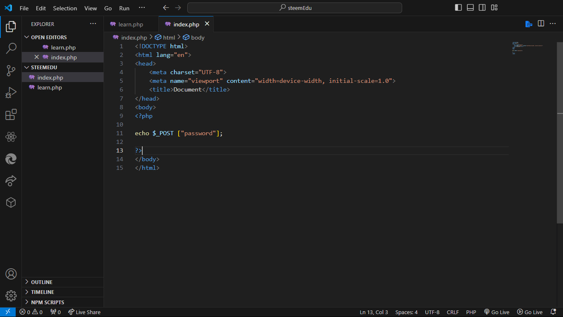Toggle the bottom Panel visibility

point(470,8)
